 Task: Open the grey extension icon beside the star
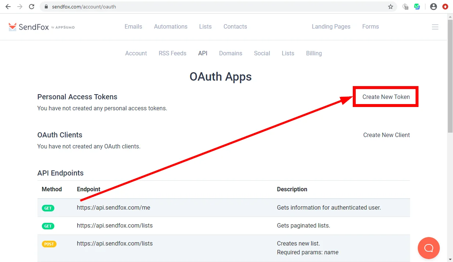tap(405, 7)
